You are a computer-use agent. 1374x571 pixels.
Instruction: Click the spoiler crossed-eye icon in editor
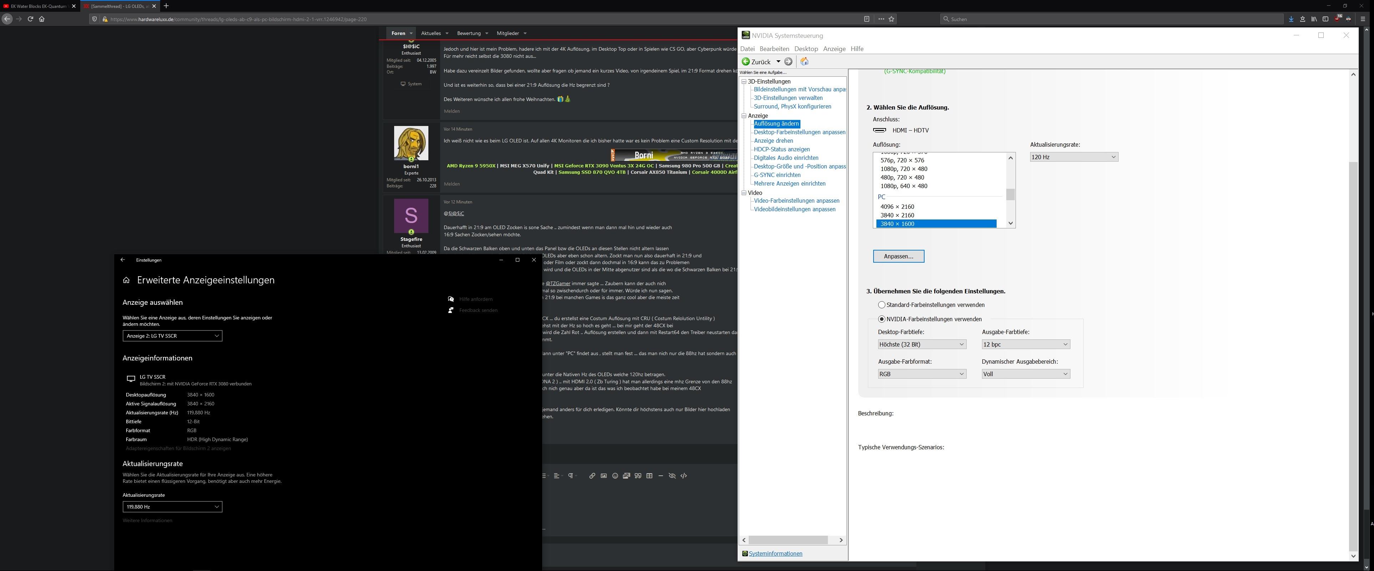[672, 475]
